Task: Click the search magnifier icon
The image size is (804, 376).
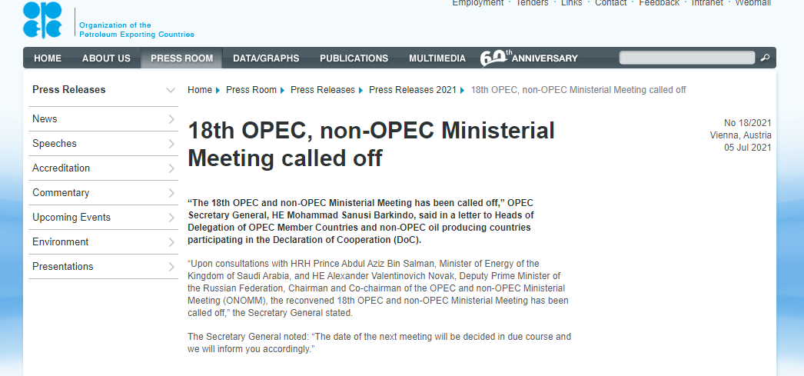Action: tap(765, 58)
